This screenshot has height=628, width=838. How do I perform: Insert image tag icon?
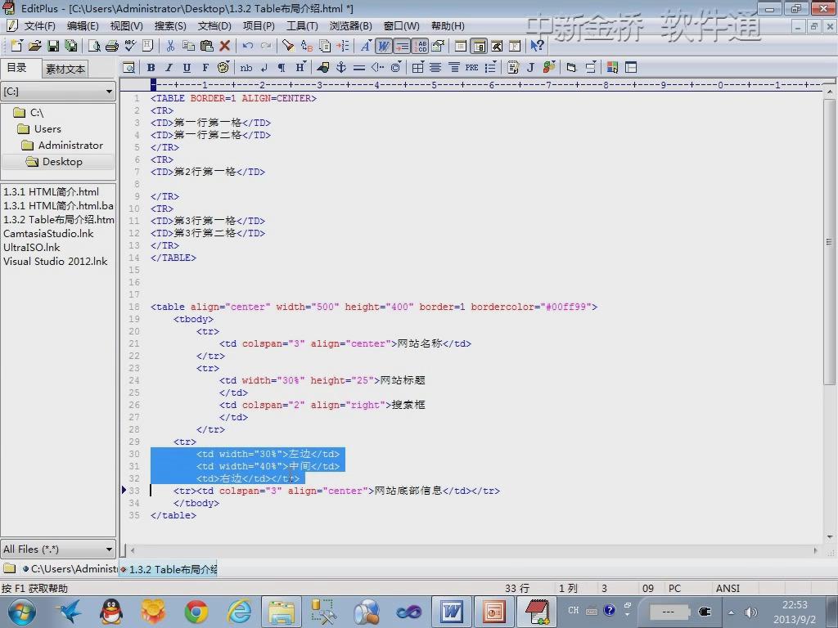tap(322, 68)
